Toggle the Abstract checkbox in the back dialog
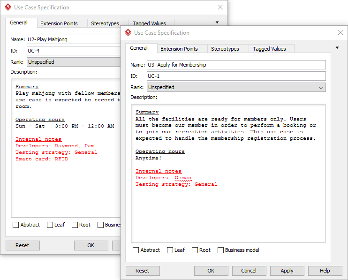Image resolution: width=348 pixels, height=280 pixels. (15, 225)
